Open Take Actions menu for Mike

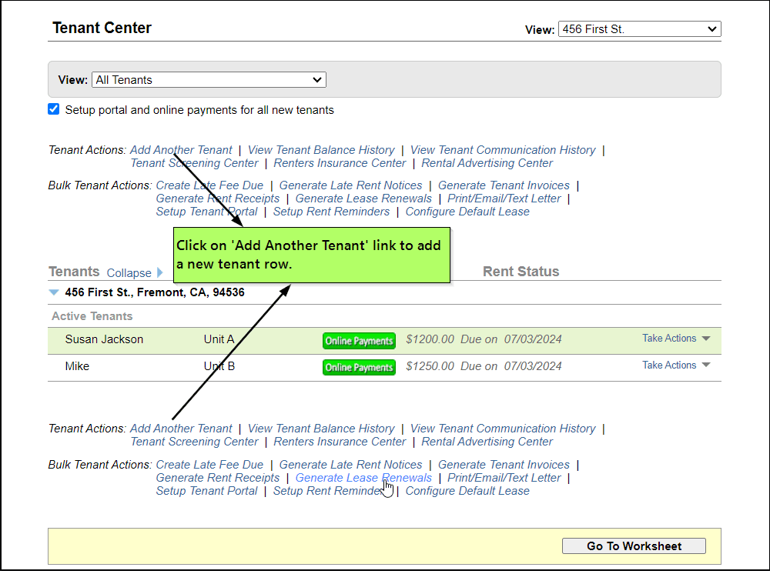click(x=675, y=365)
